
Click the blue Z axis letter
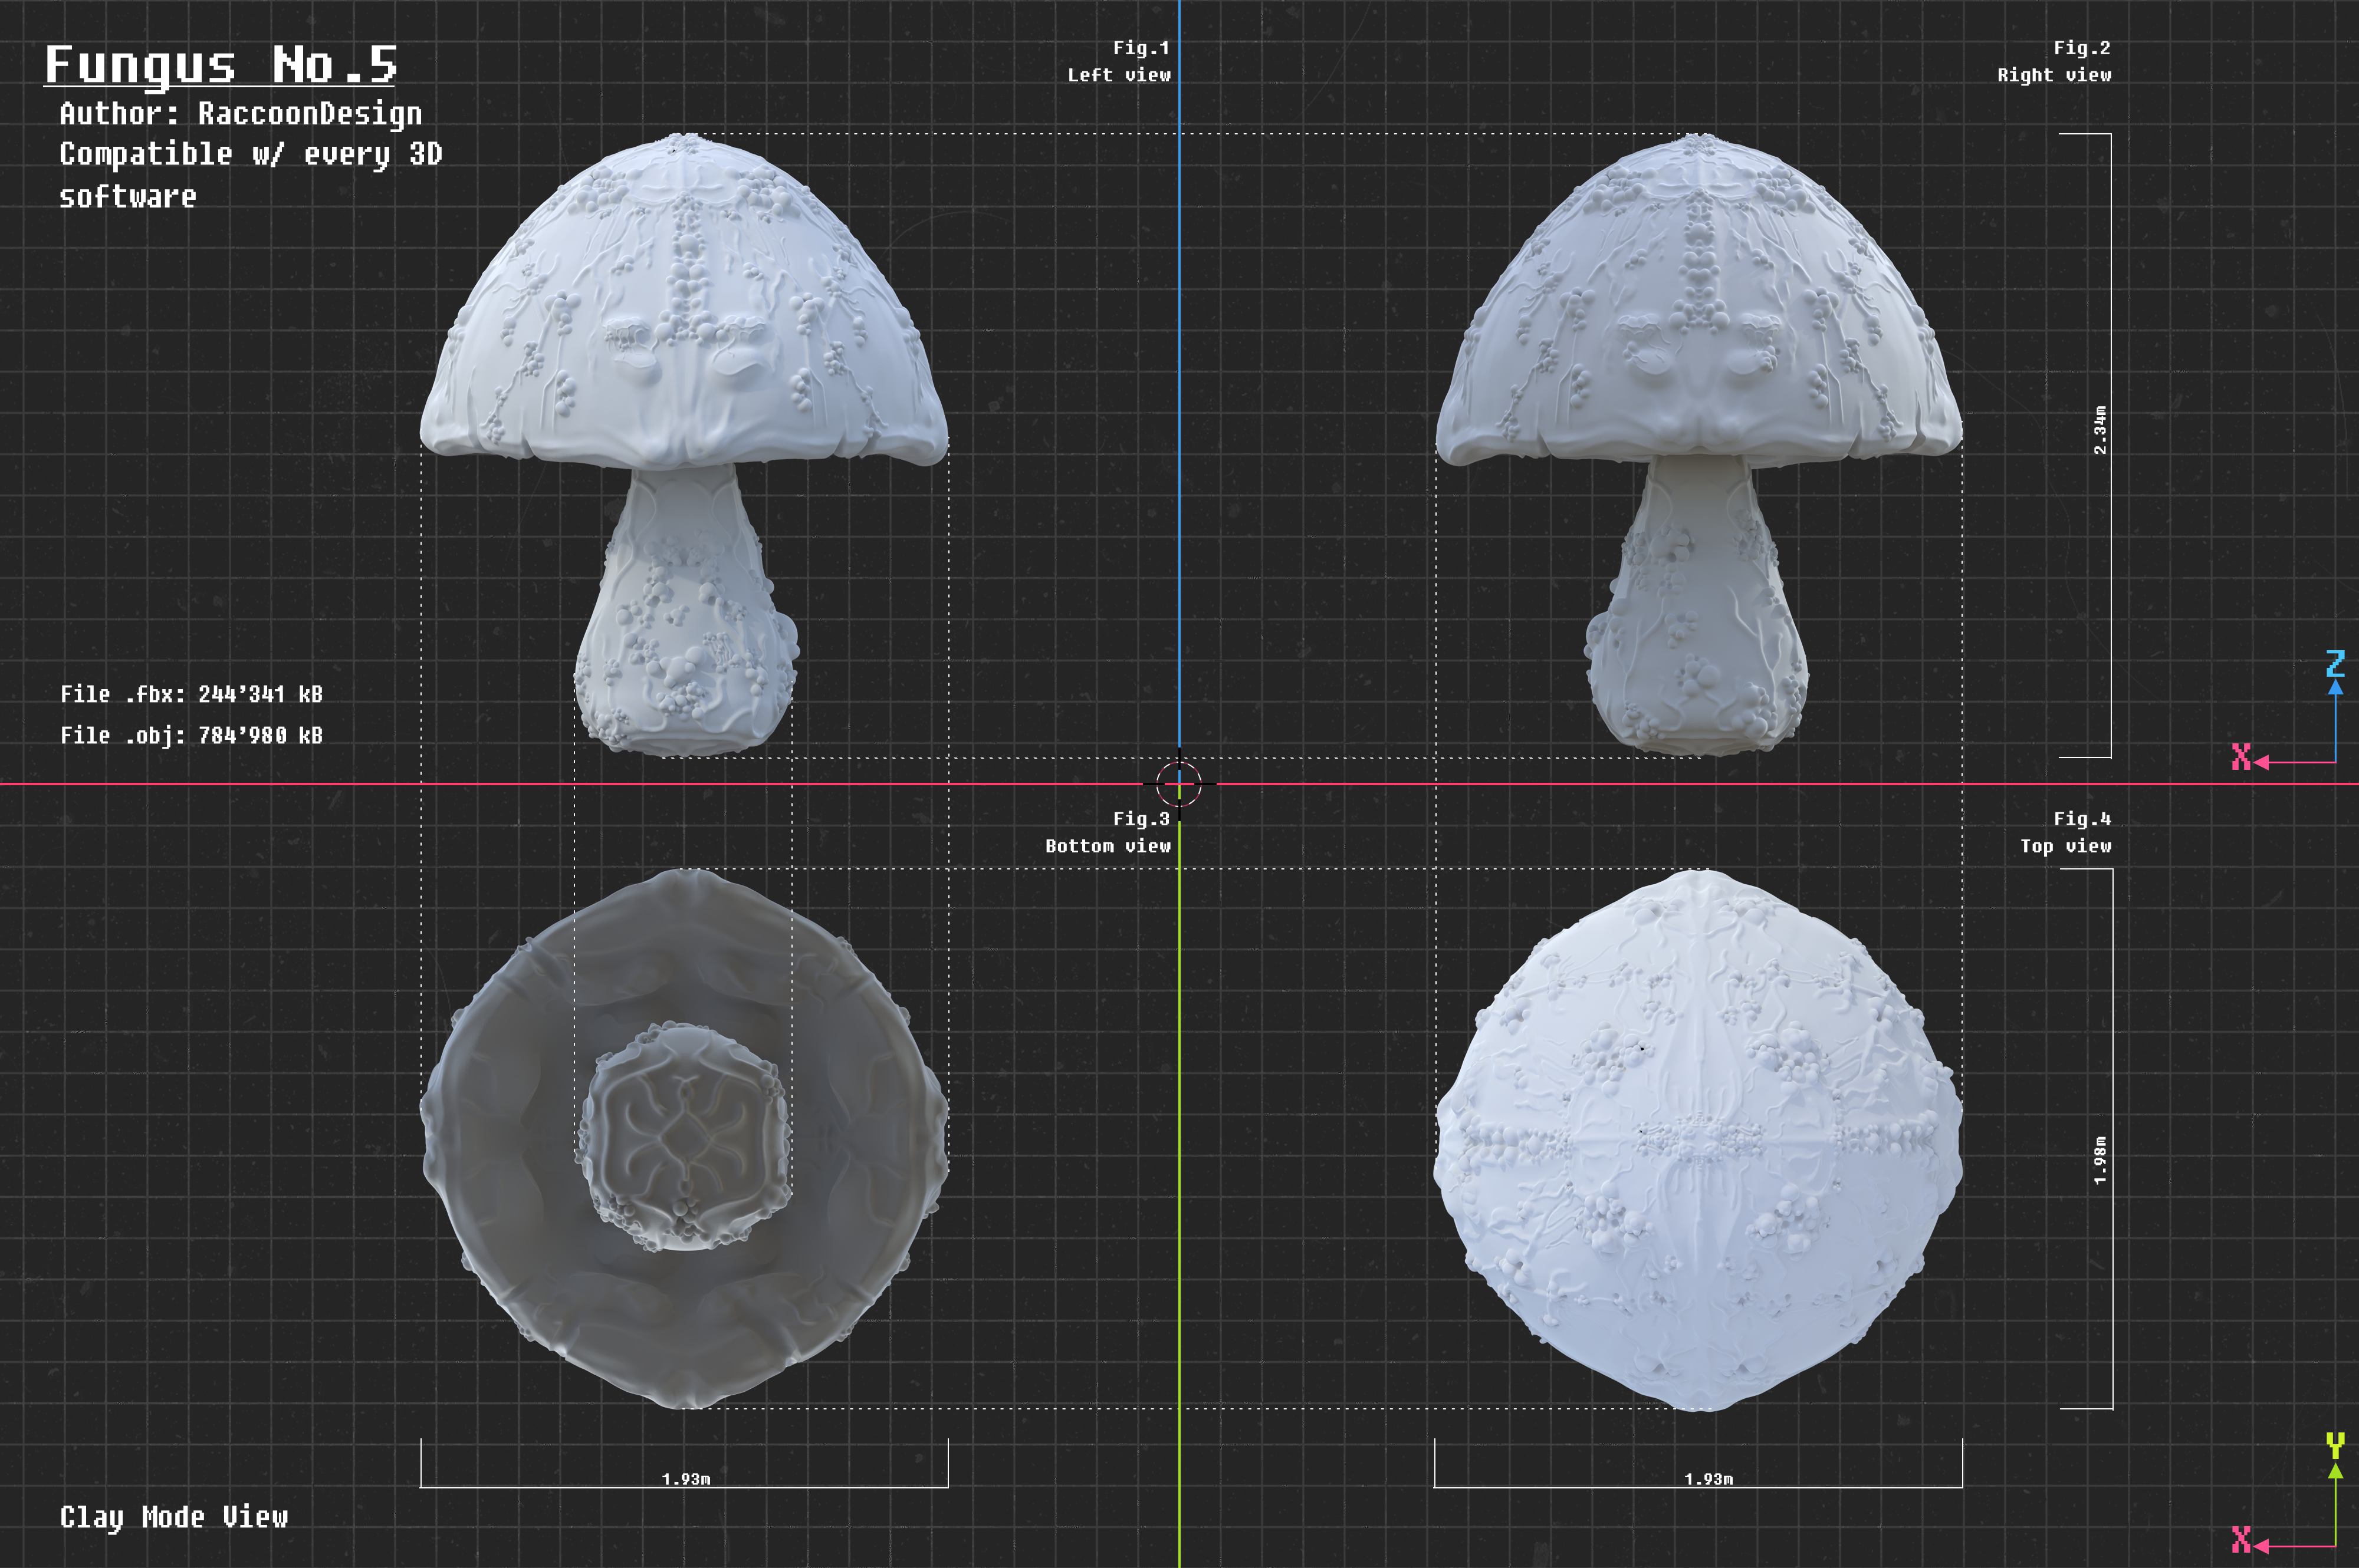click(x=2335, y=663)
